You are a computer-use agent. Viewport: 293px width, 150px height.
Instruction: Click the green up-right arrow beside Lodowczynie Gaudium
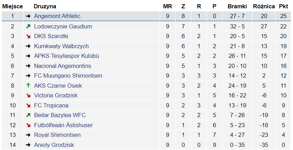click(x=28, y=26)
